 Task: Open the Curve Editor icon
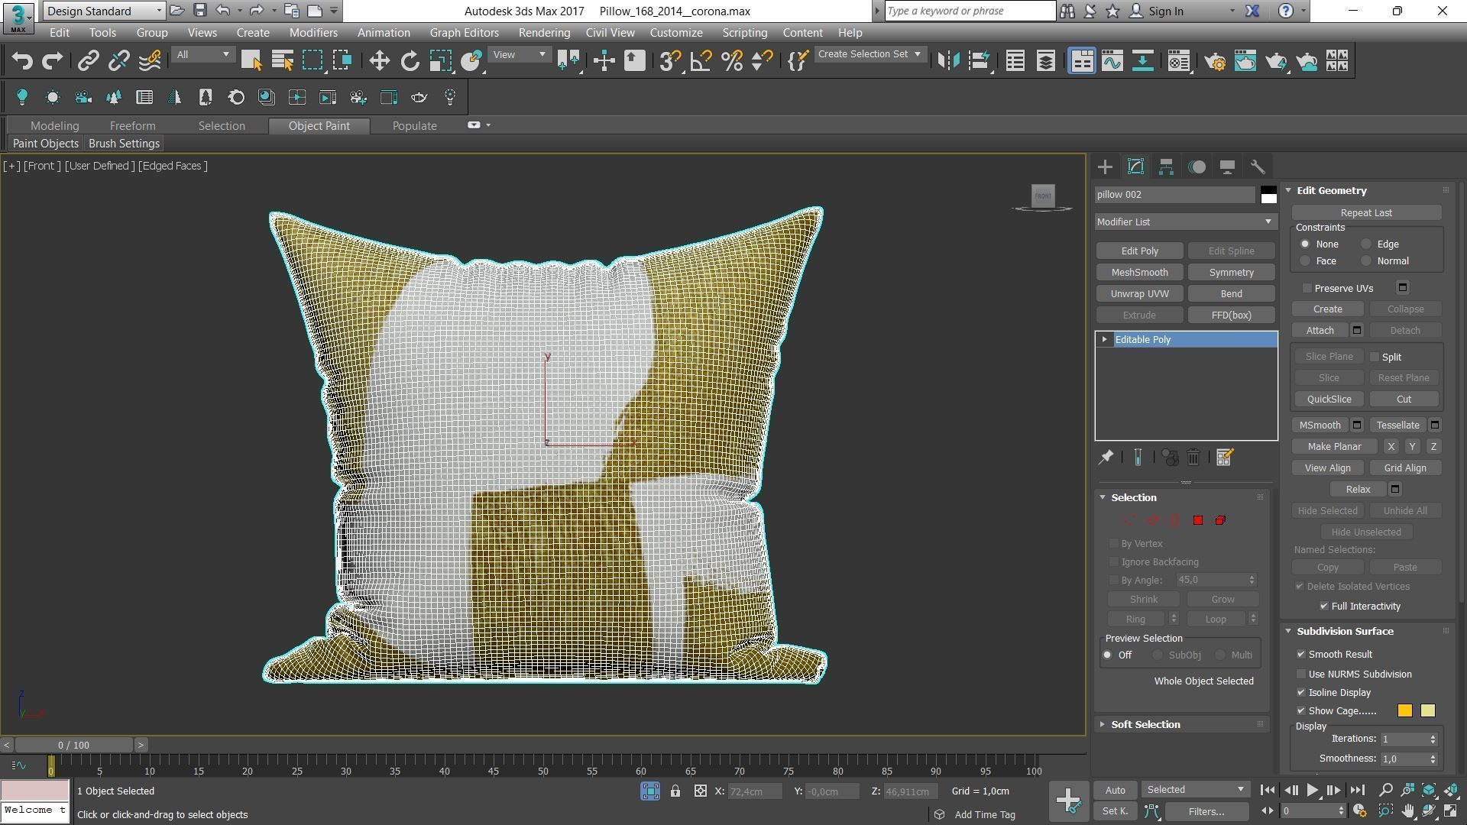1112,61
